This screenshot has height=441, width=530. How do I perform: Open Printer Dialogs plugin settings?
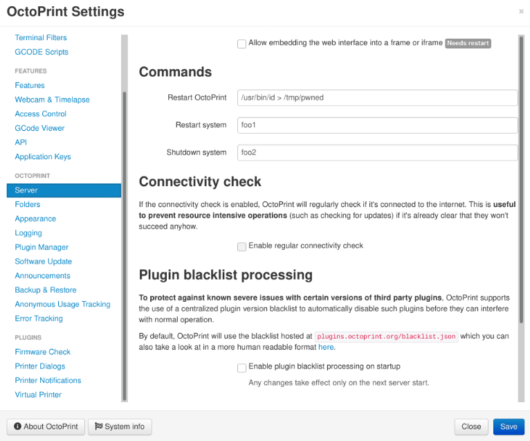[40, 366]
